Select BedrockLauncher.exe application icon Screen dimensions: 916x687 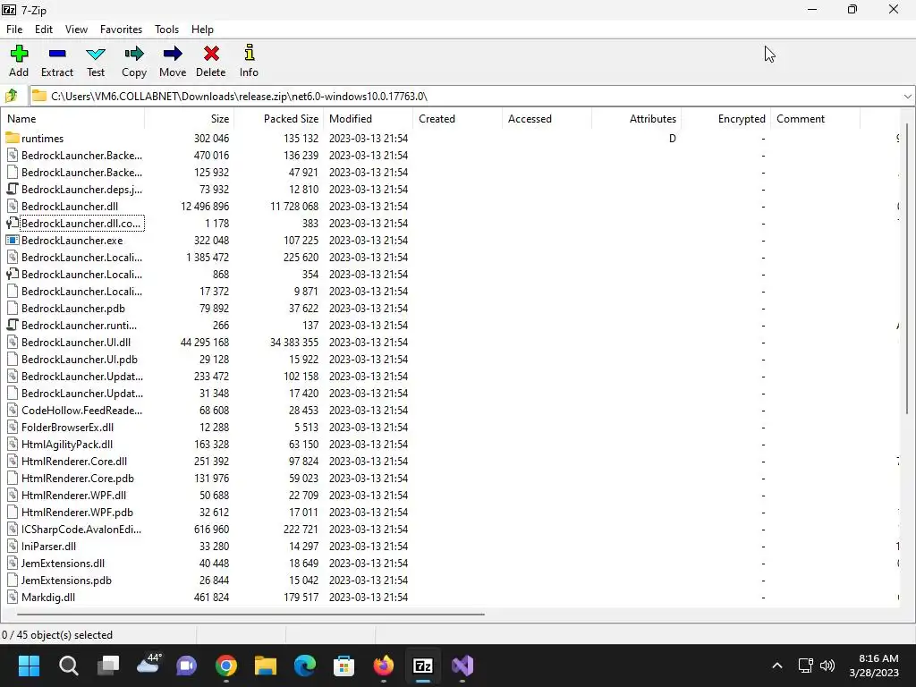(x=13, y=240)
